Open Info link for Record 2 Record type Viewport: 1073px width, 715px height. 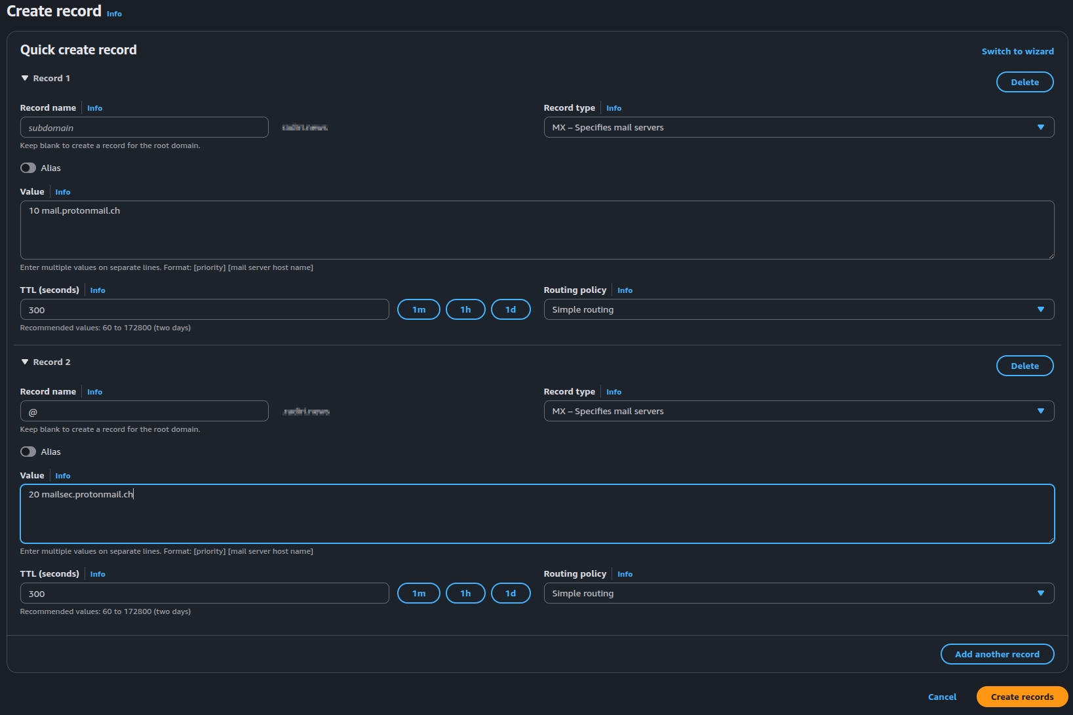(x=614, y=392)
